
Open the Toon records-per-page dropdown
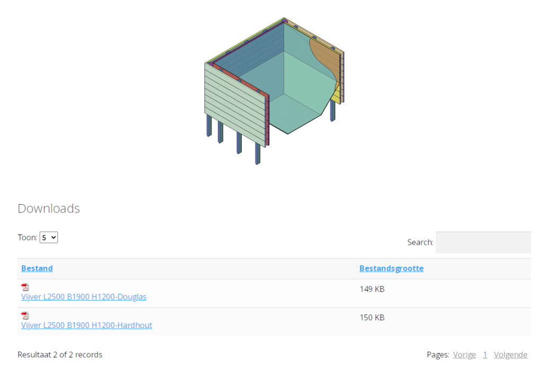pyautogui.click(x=48, y=237)
